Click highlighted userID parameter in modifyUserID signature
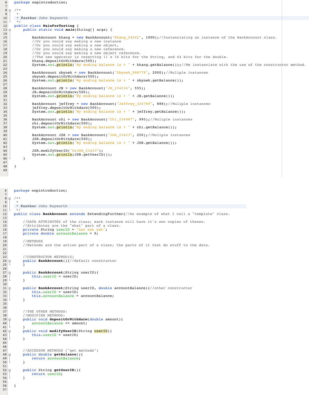Screen dimensions: 309x395 [101, 331]
